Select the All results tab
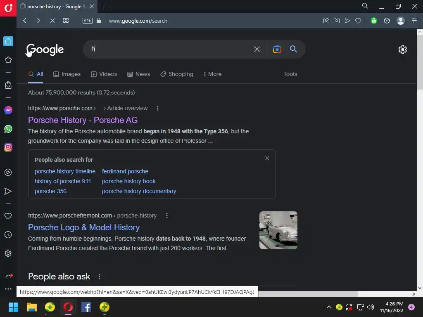 point(36,74)
